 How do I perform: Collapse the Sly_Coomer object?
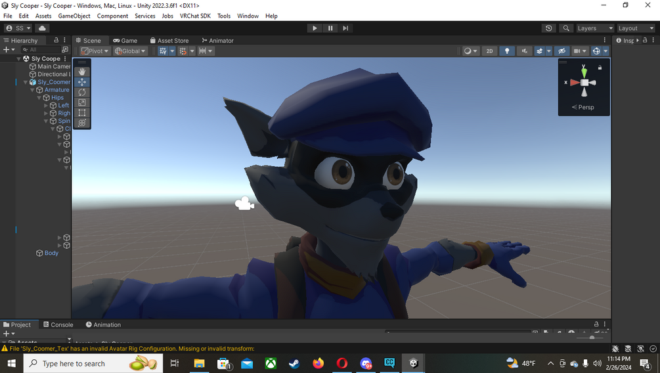pos(25,82)
